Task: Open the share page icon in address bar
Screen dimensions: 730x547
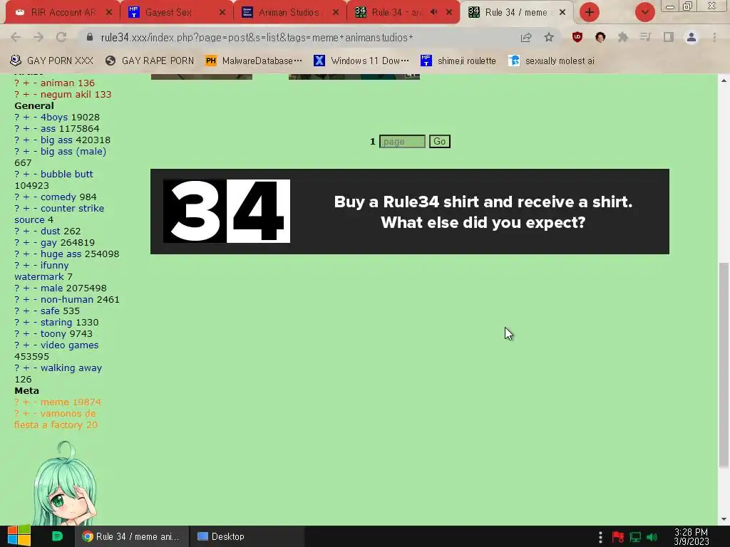Action: click(526, 37)
